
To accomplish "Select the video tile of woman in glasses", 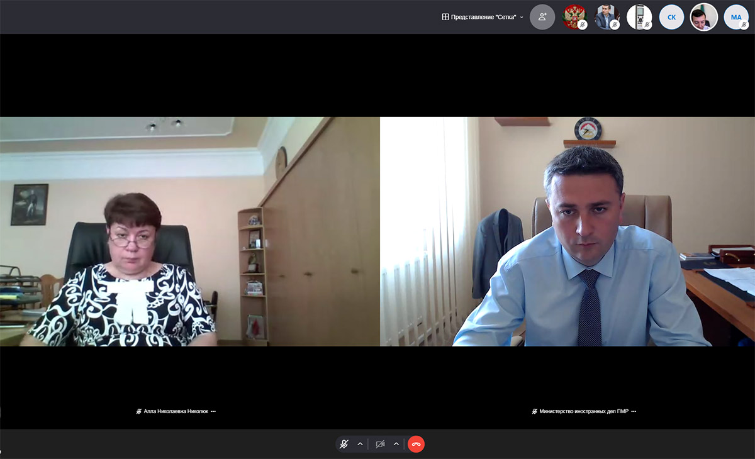I will [189, 231].
